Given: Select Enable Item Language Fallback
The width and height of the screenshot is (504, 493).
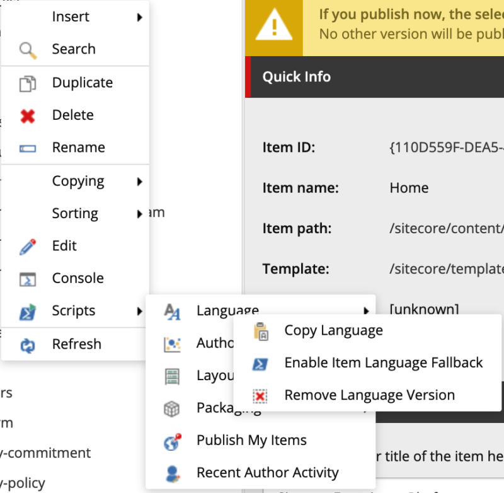Looking at the screenshot, I should pos(383,362).
